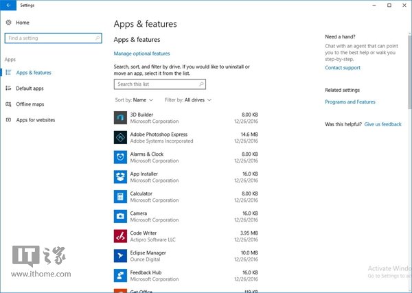412x293 pixels.
Task: Select the Adobe Photoshop Express icon
Action: coord(120,137)
